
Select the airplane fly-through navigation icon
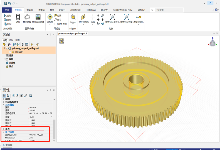pos(103,20)
